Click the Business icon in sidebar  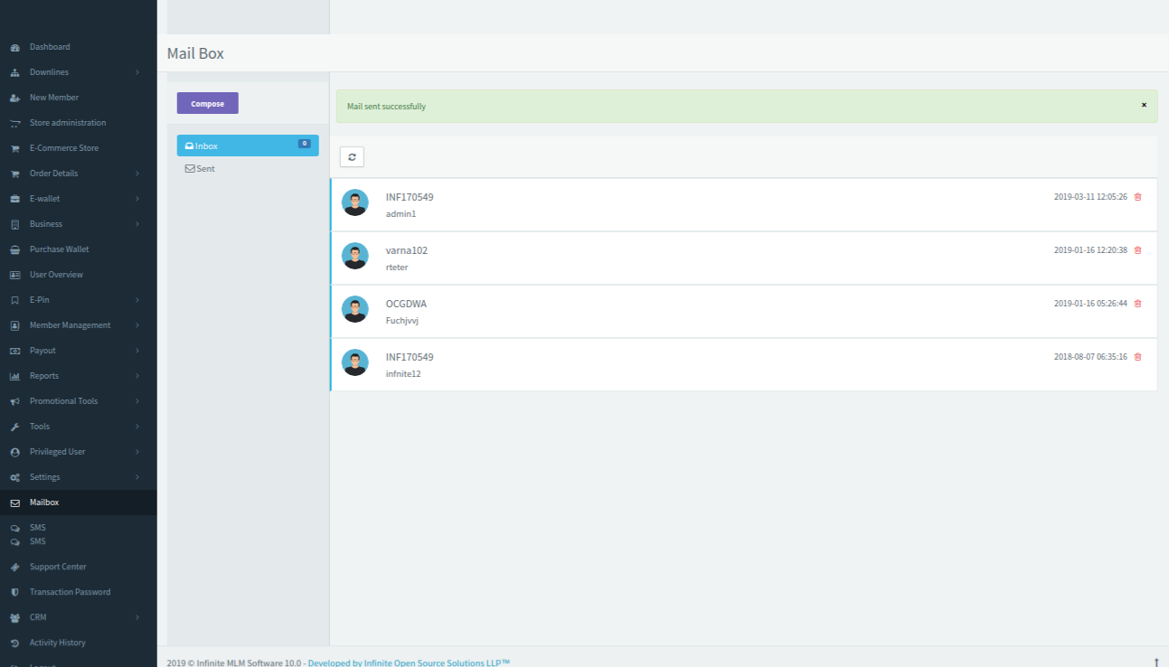click(x=14, y=224)
